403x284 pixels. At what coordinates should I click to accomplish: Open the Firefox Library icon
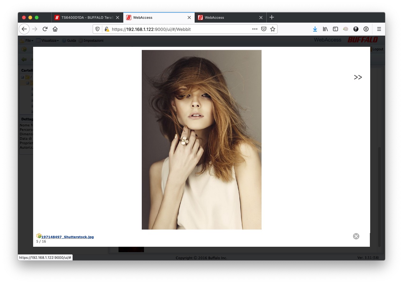(x=325, y=29)
